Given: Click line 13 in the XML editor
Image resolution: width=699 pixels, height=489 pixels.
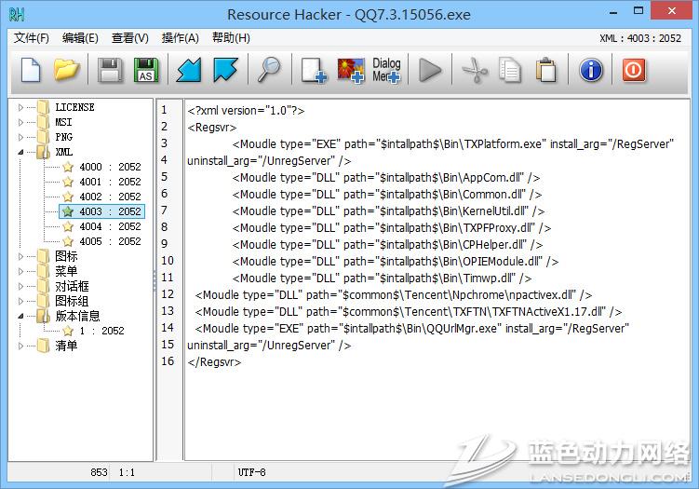Looking at the screenshot, I should point(408,312).
